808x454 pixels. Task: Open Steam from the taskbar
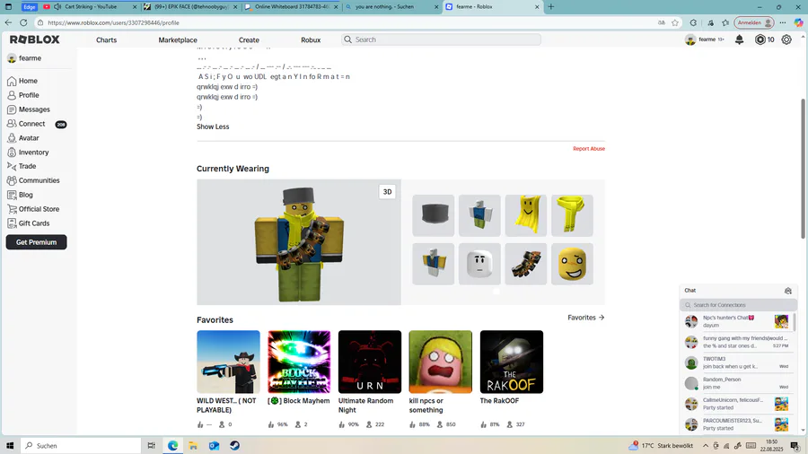pos(235,446)
